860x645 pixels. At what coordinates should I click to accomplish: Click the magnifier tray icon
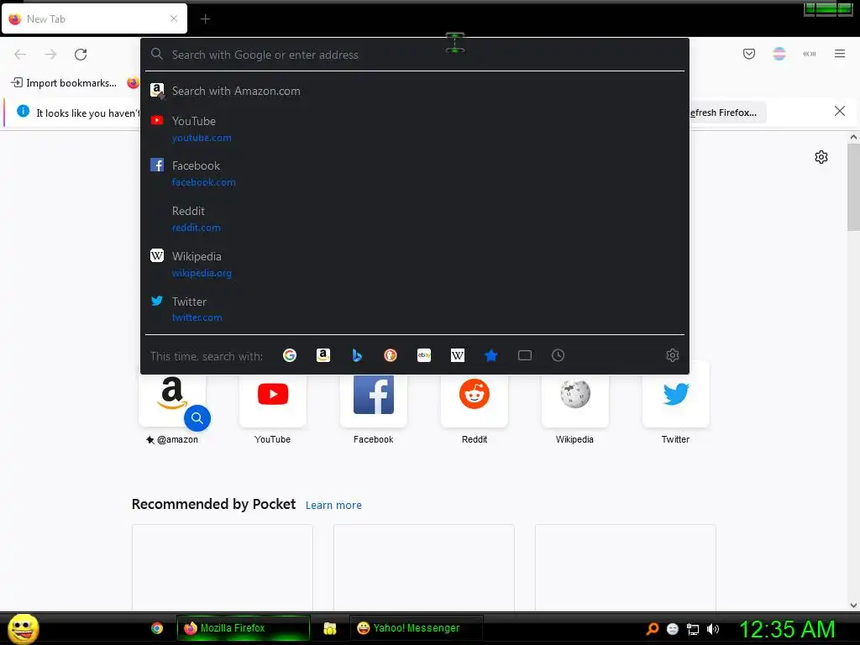point(652,628)
